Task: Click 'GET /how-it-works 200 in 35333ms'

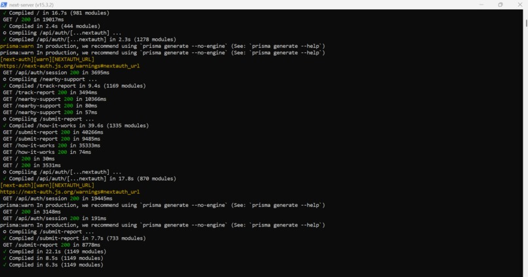Action: click(x=52, y=145)
